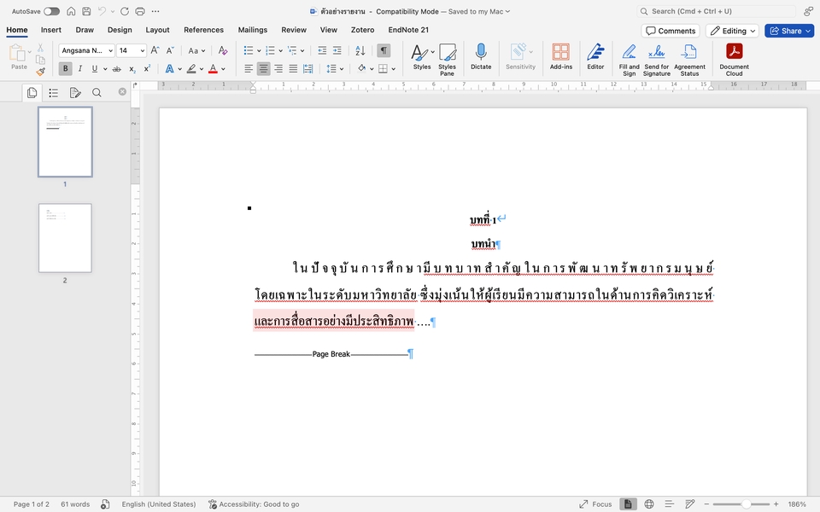
Task: Open Add-ins
Action: tap(561, 56)
